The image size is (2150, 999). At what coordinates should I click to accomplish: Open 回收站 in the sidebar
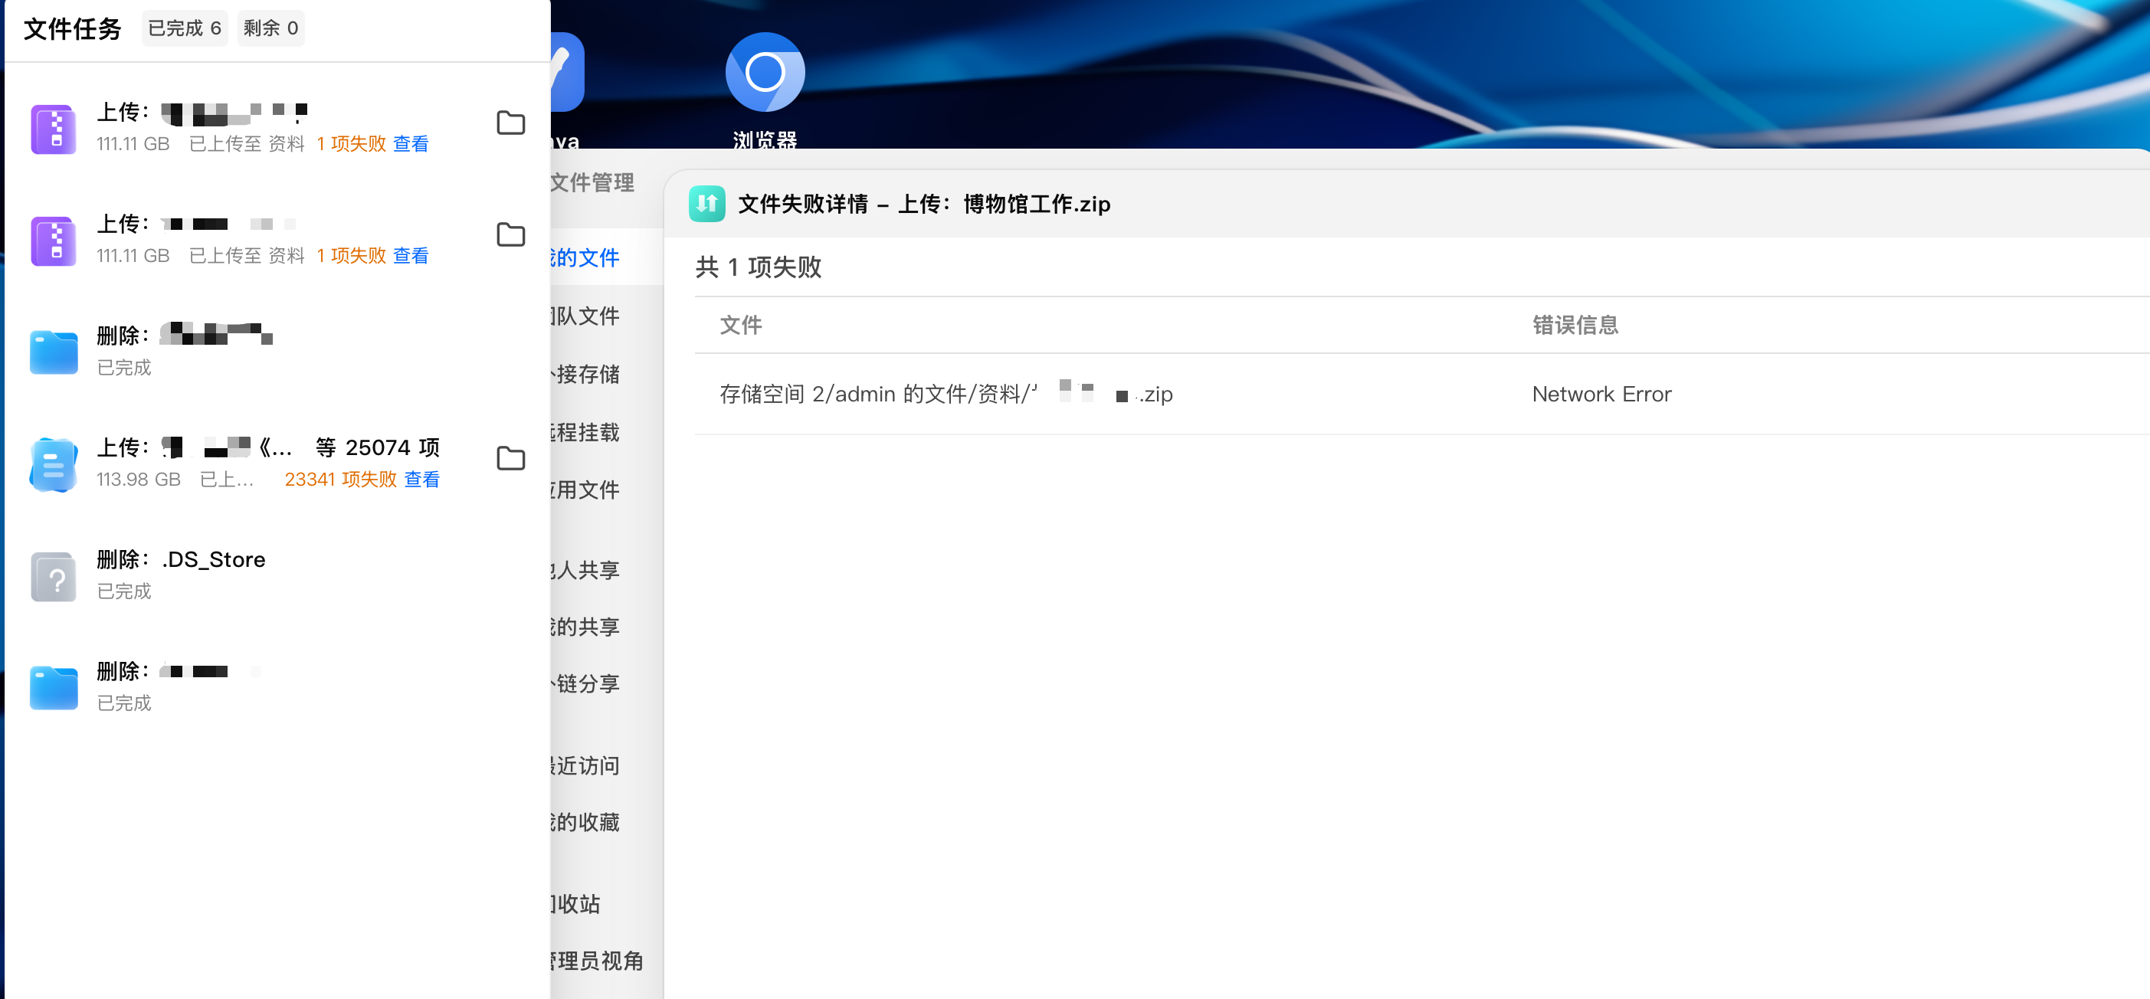tap(576, 904)
